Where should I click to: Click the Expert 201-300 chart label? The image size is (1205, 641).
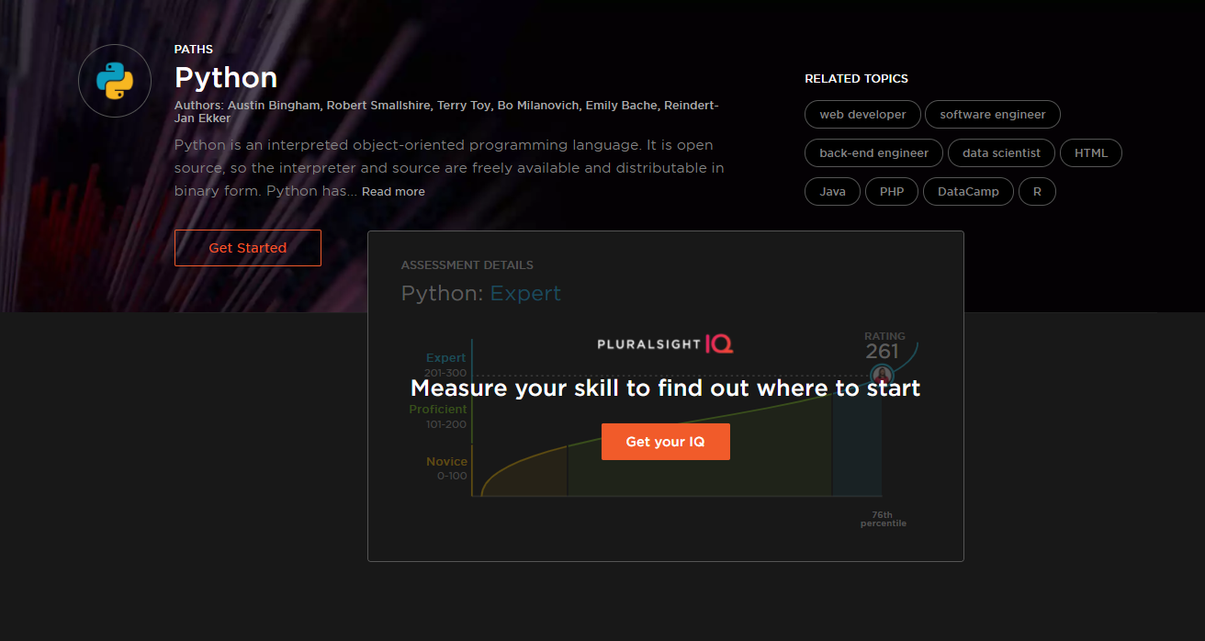[445, 365]
